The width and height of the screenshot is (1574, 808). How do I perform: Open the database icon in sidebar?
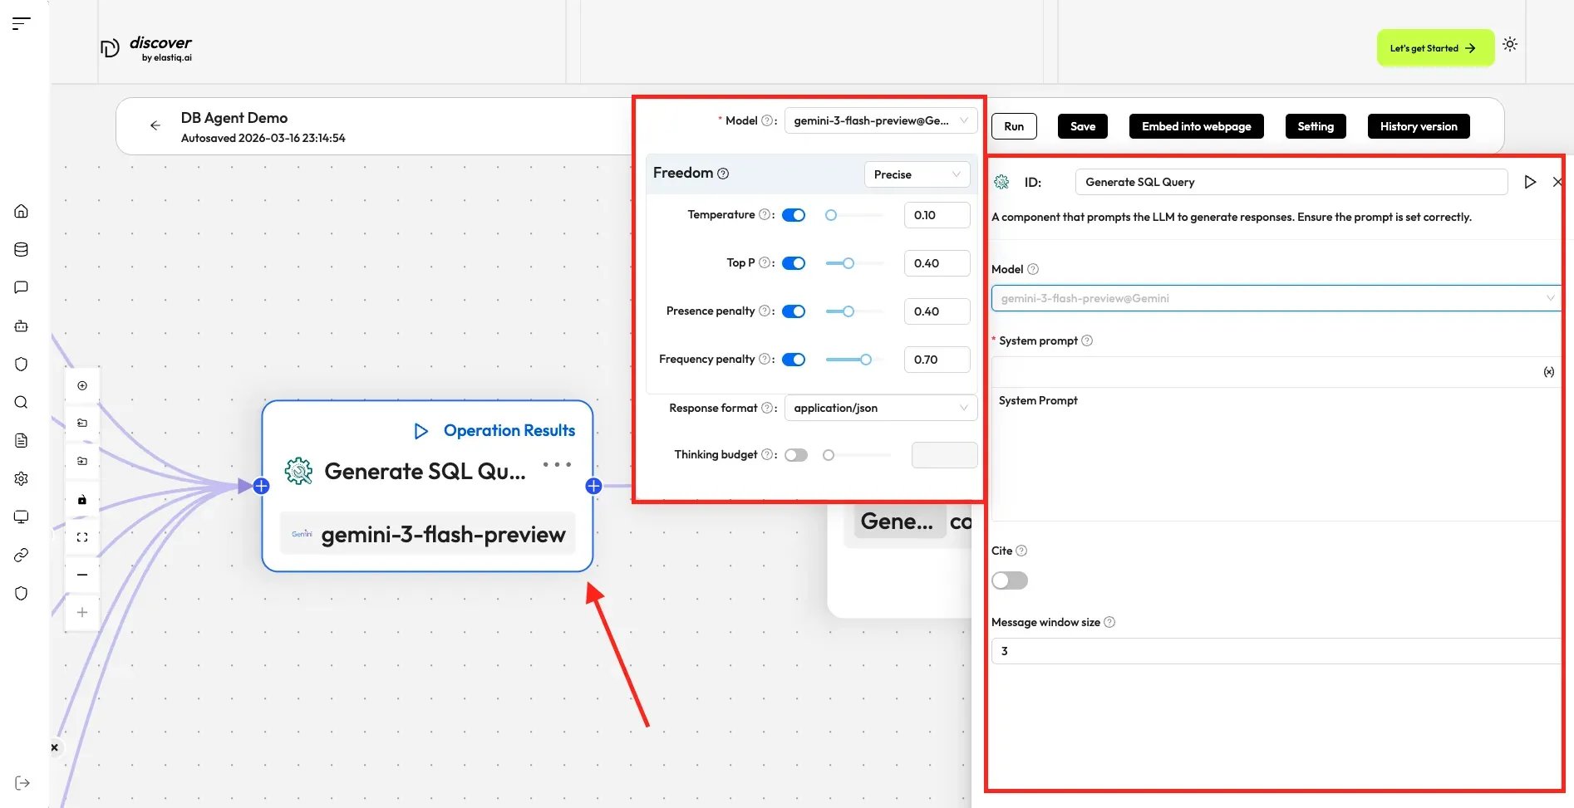[x=22, y=249]
